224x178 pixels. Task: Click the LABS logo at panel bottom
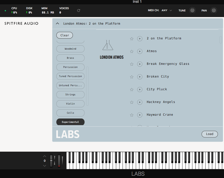coord(68,134)
